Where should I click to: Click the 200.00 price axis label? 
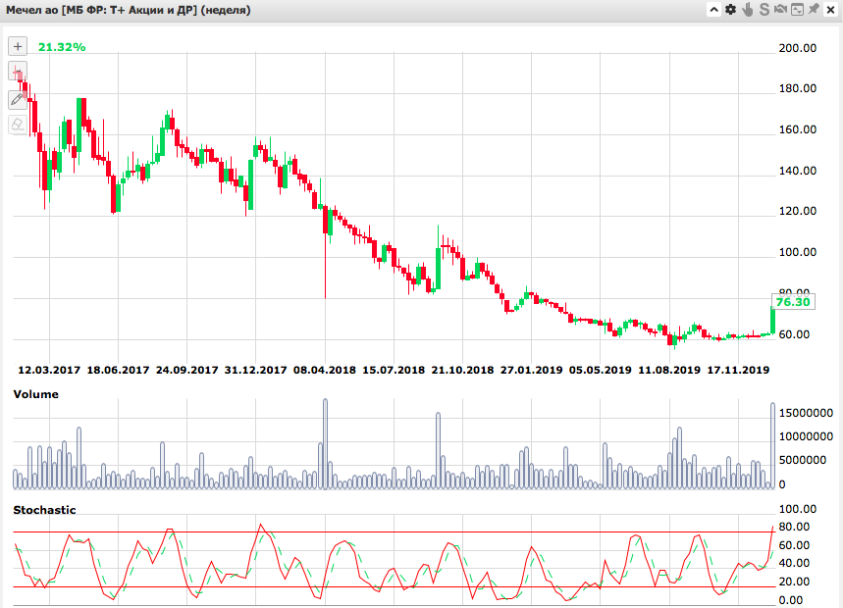tap(798, 48)
